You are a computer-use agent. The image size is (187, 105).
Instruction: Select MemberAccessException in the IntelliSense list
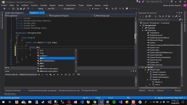[x=56, y=69]
